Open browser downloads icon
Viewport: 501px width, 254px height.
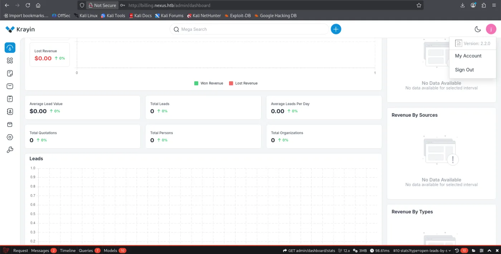tap(463, 5)
